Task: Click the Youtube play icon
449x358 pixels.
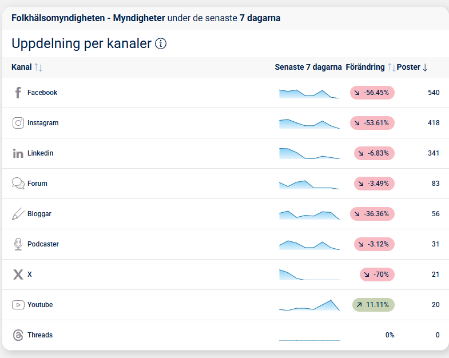Action: point(18,305)
